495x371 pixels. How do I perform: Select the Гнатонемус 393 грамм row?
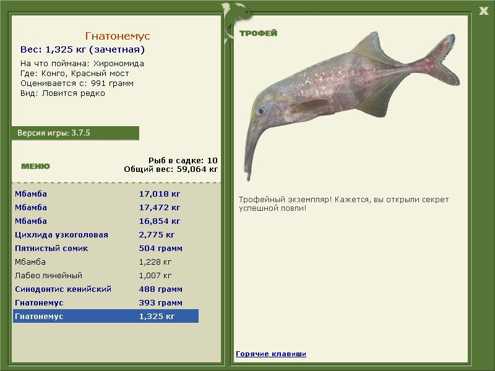106,302
